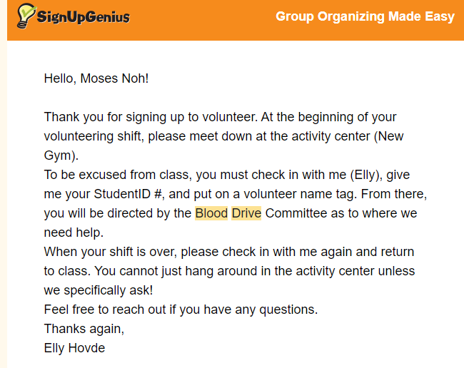The image size is (464, 368).
Task: Click the 'Group Organizing Made Easy' tagline
Action: (x=365, y=16)
